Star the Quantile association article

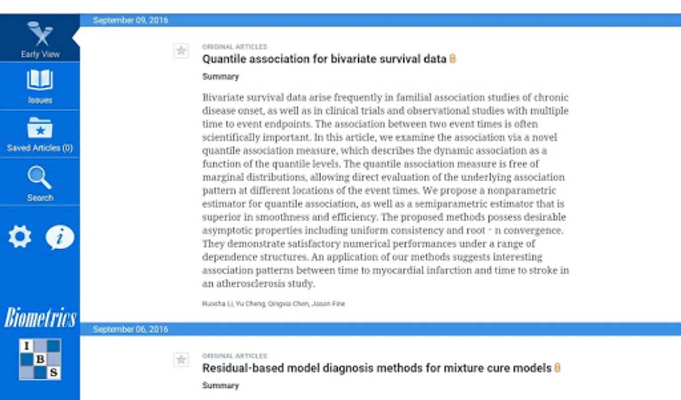pos(181,51)
